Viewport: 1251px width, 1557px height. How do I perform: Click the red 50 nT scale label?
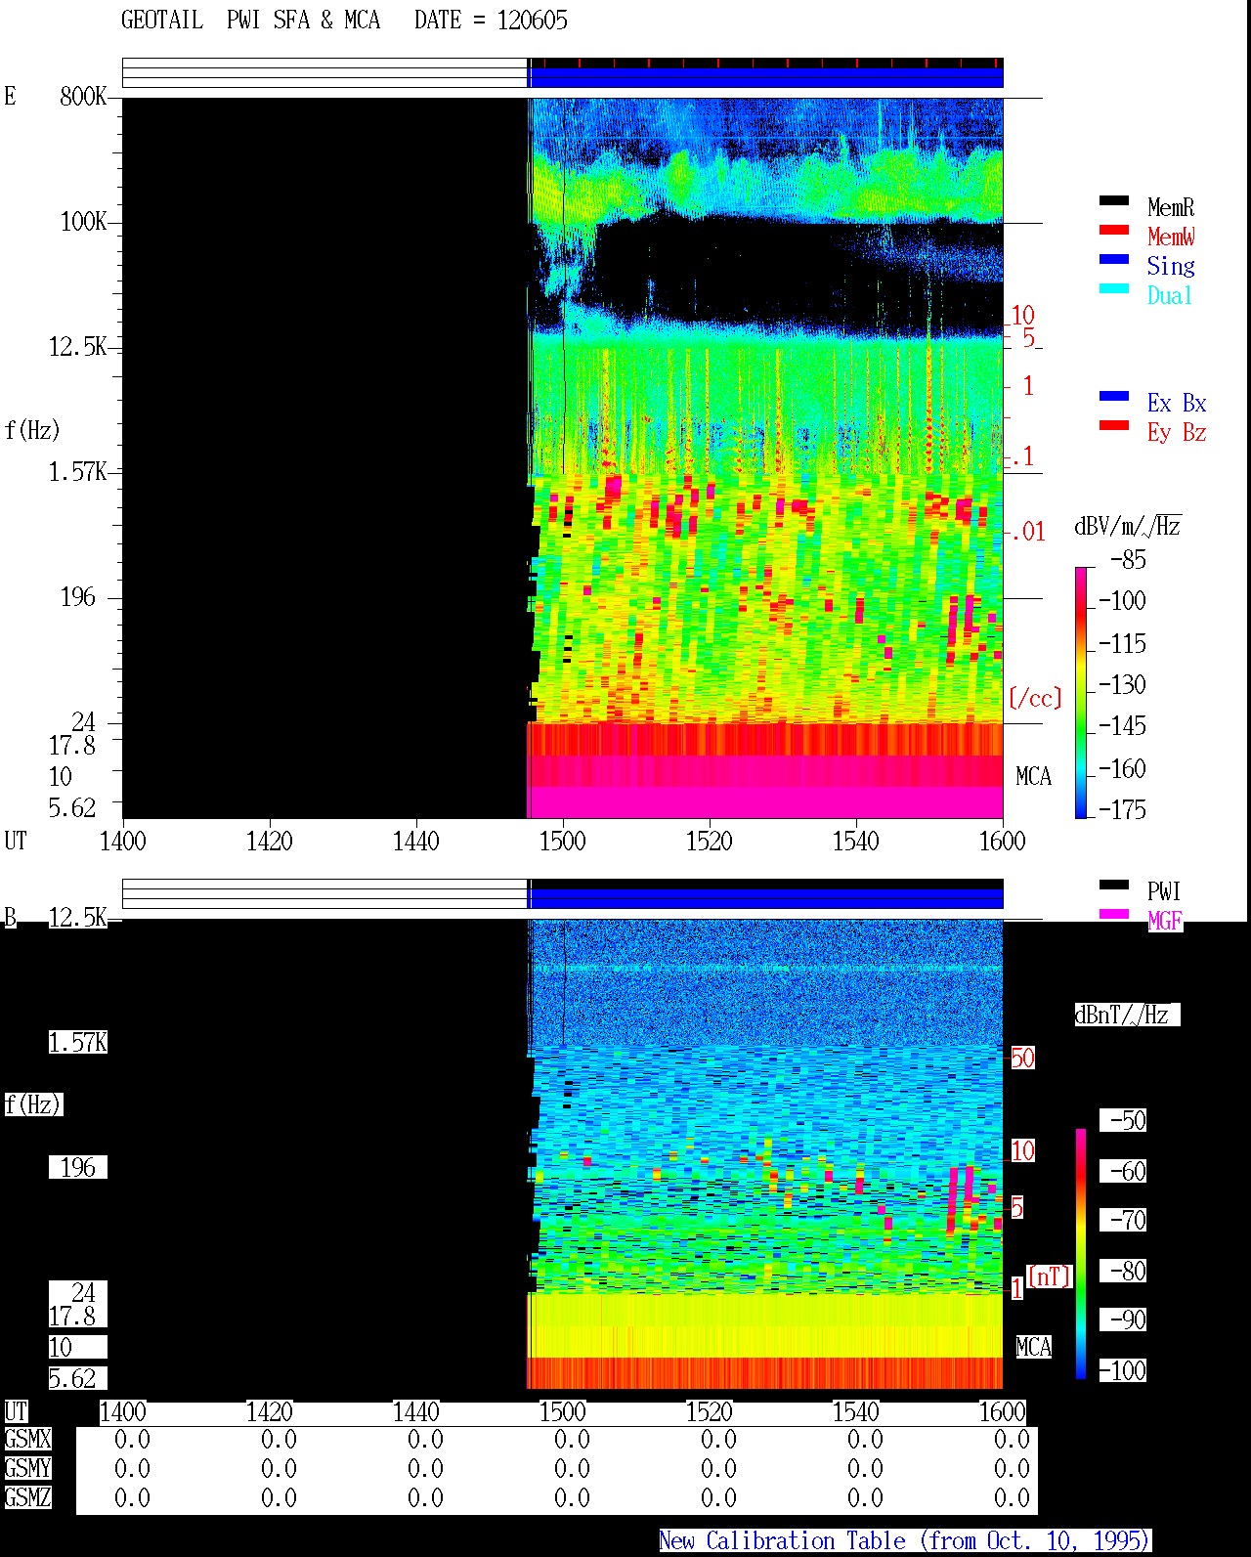pos(1022,1058)
